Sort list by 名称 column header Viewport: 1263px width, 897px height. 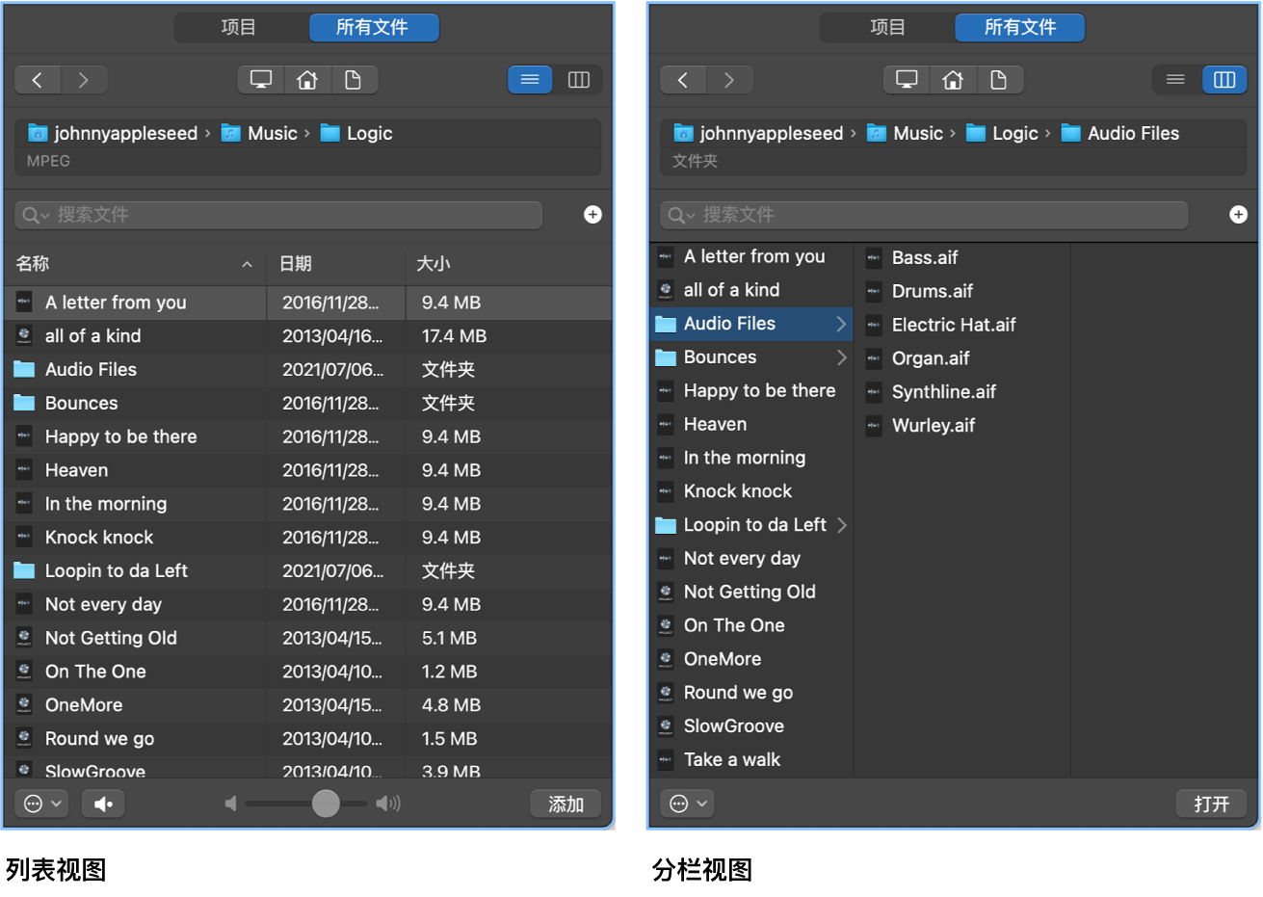[135, 264]
